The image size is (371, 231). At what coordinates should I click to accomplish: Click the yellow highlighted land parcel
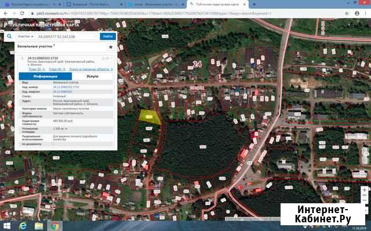pyautogui.click(x=148, y=115)
